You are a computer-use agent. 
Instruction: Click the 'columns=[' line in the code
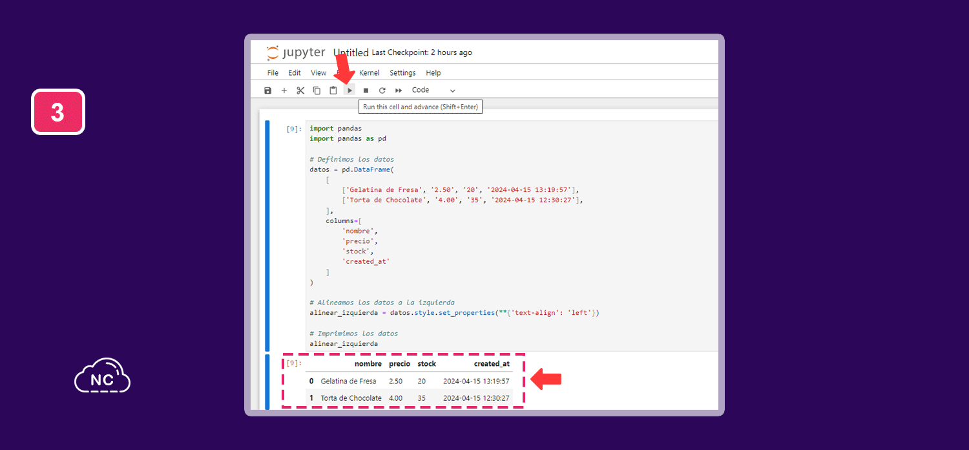(x=344, y=221)
